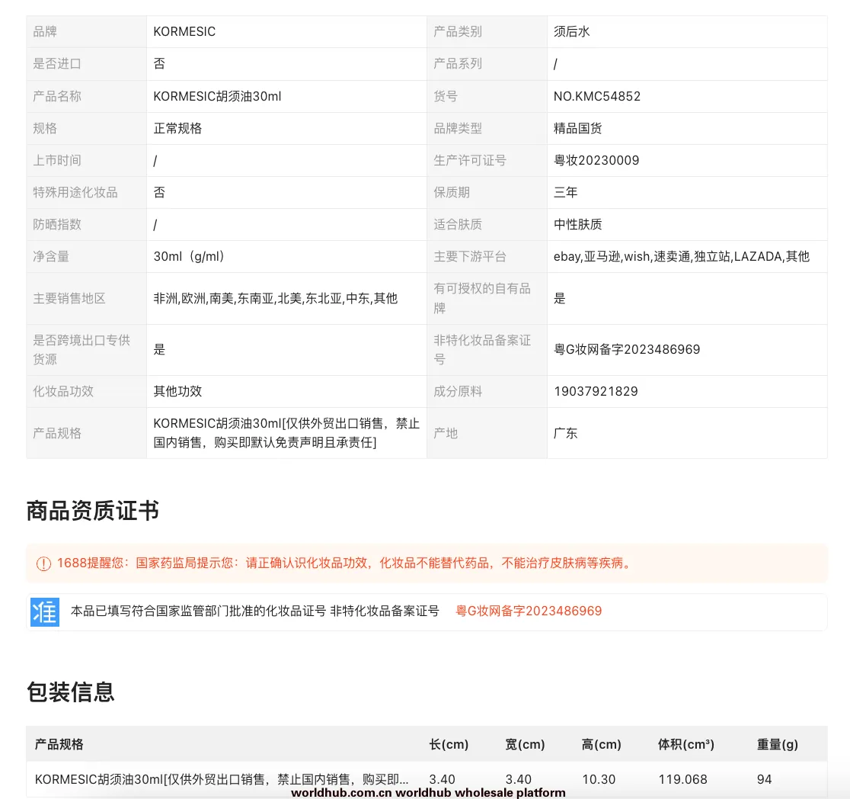850x799 pixels.
Task: Click the 高(cm) column header
Action: (601, 744)
